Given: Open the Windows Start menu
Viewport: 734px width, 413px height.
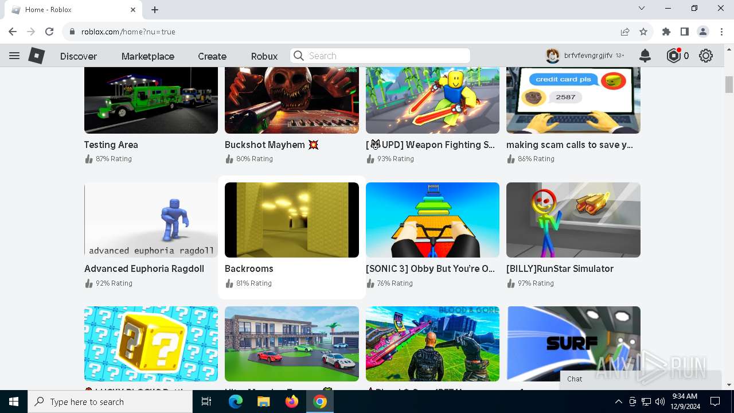Looking at the screenshot, I should [14, 402].
